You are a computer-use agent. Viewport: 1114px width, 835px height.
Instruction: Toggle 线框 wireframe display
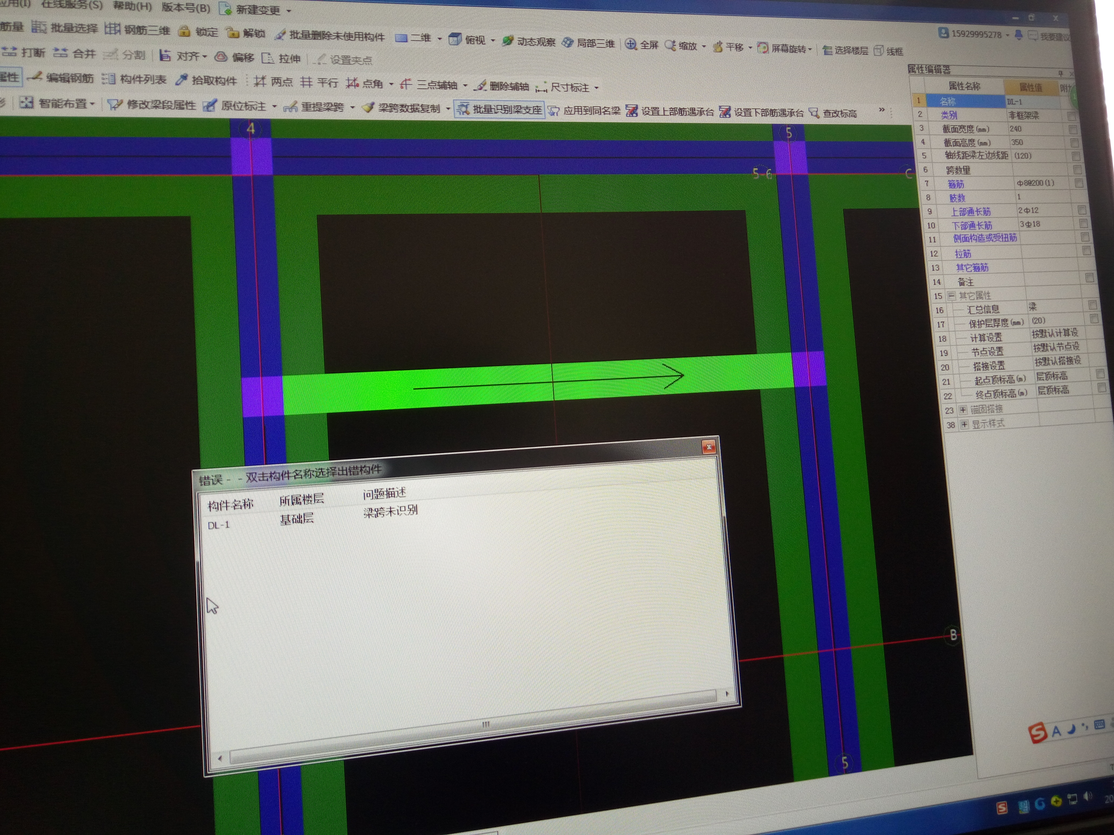[888, 51]
